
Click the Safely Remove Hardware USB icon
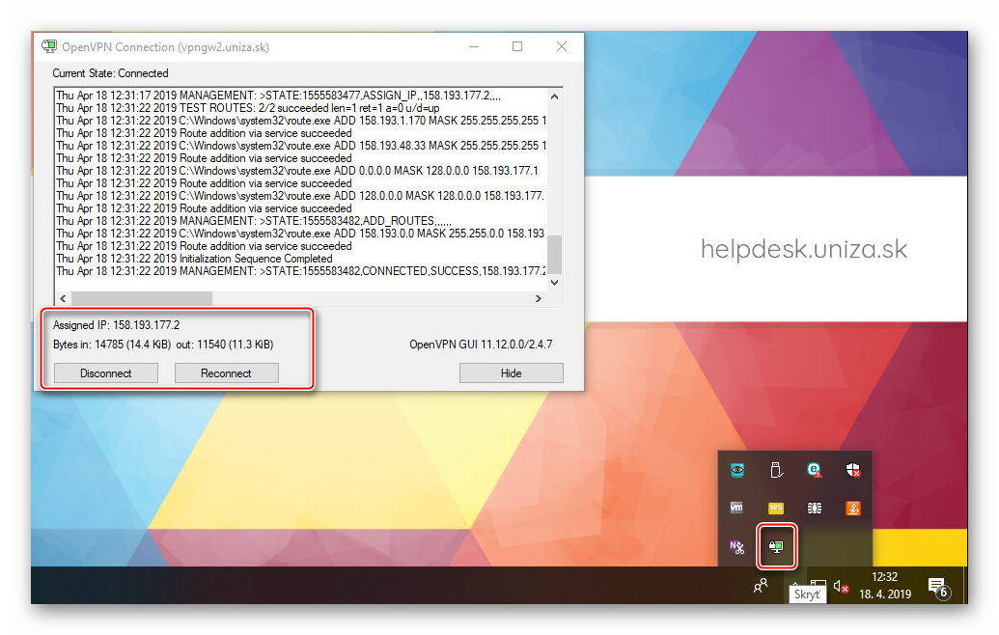point(775,470)
